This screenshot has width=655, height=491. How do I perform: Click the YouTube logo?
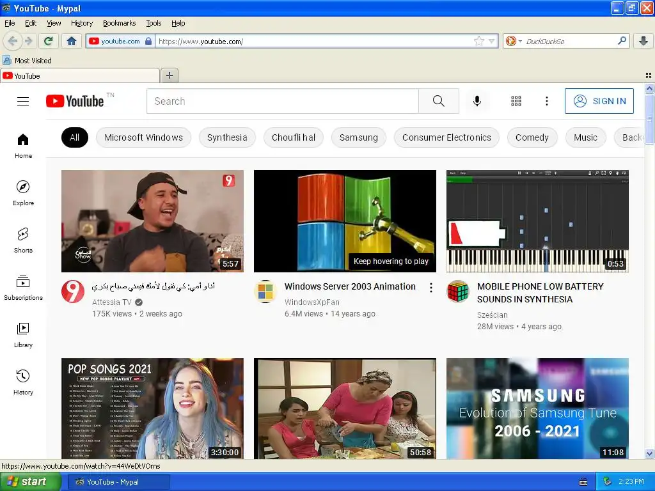coord(75,101)
